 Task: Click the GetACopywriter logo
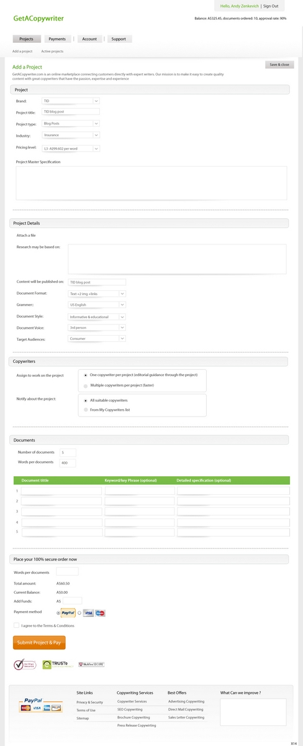point(38,19)
